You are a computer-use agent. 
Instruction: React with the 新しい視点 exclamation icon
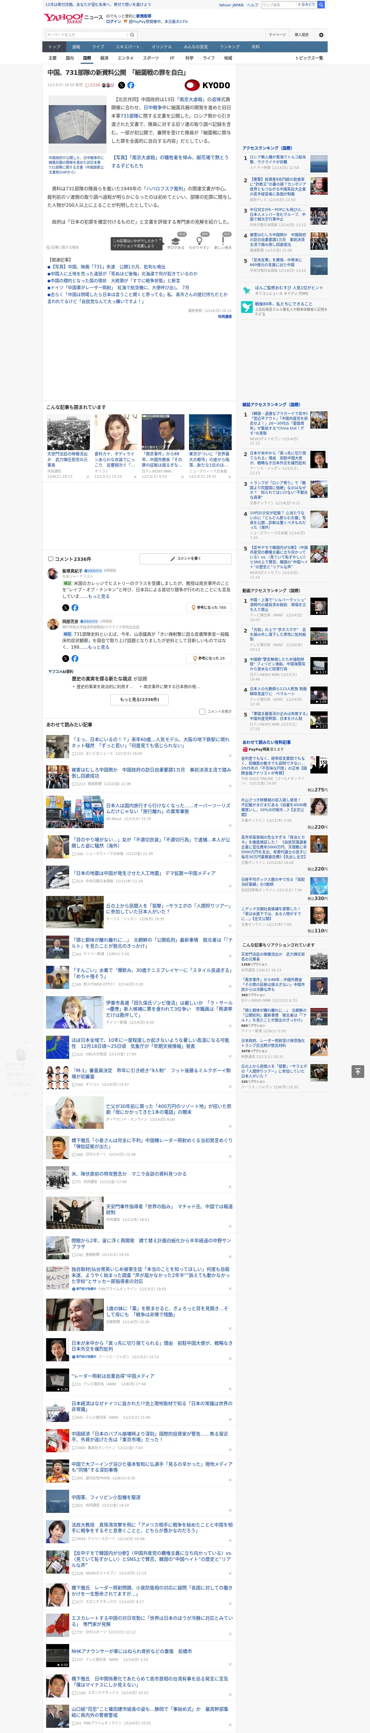[x=223, y=241]
